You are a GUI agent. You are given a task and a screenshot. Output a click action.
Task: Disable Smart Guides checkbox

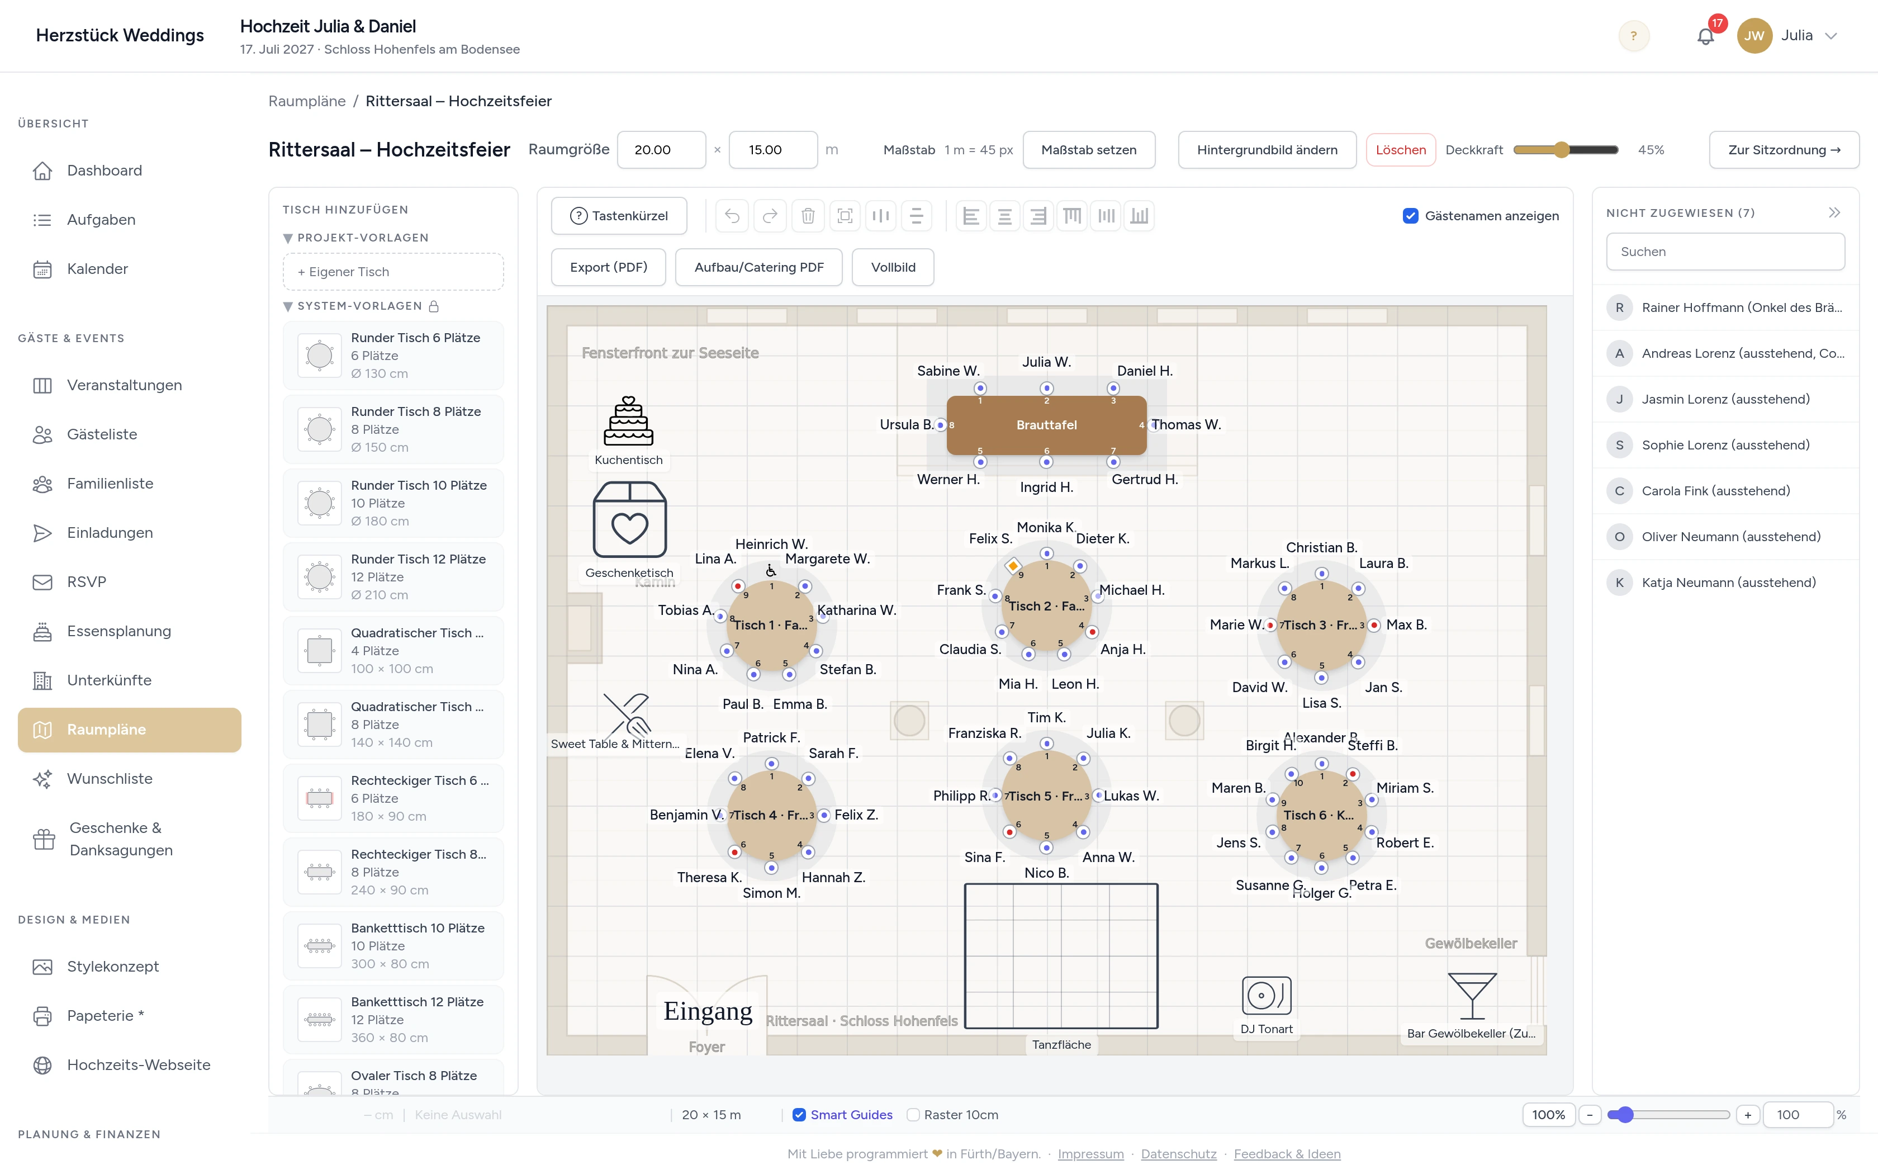tap(799, 1115)
